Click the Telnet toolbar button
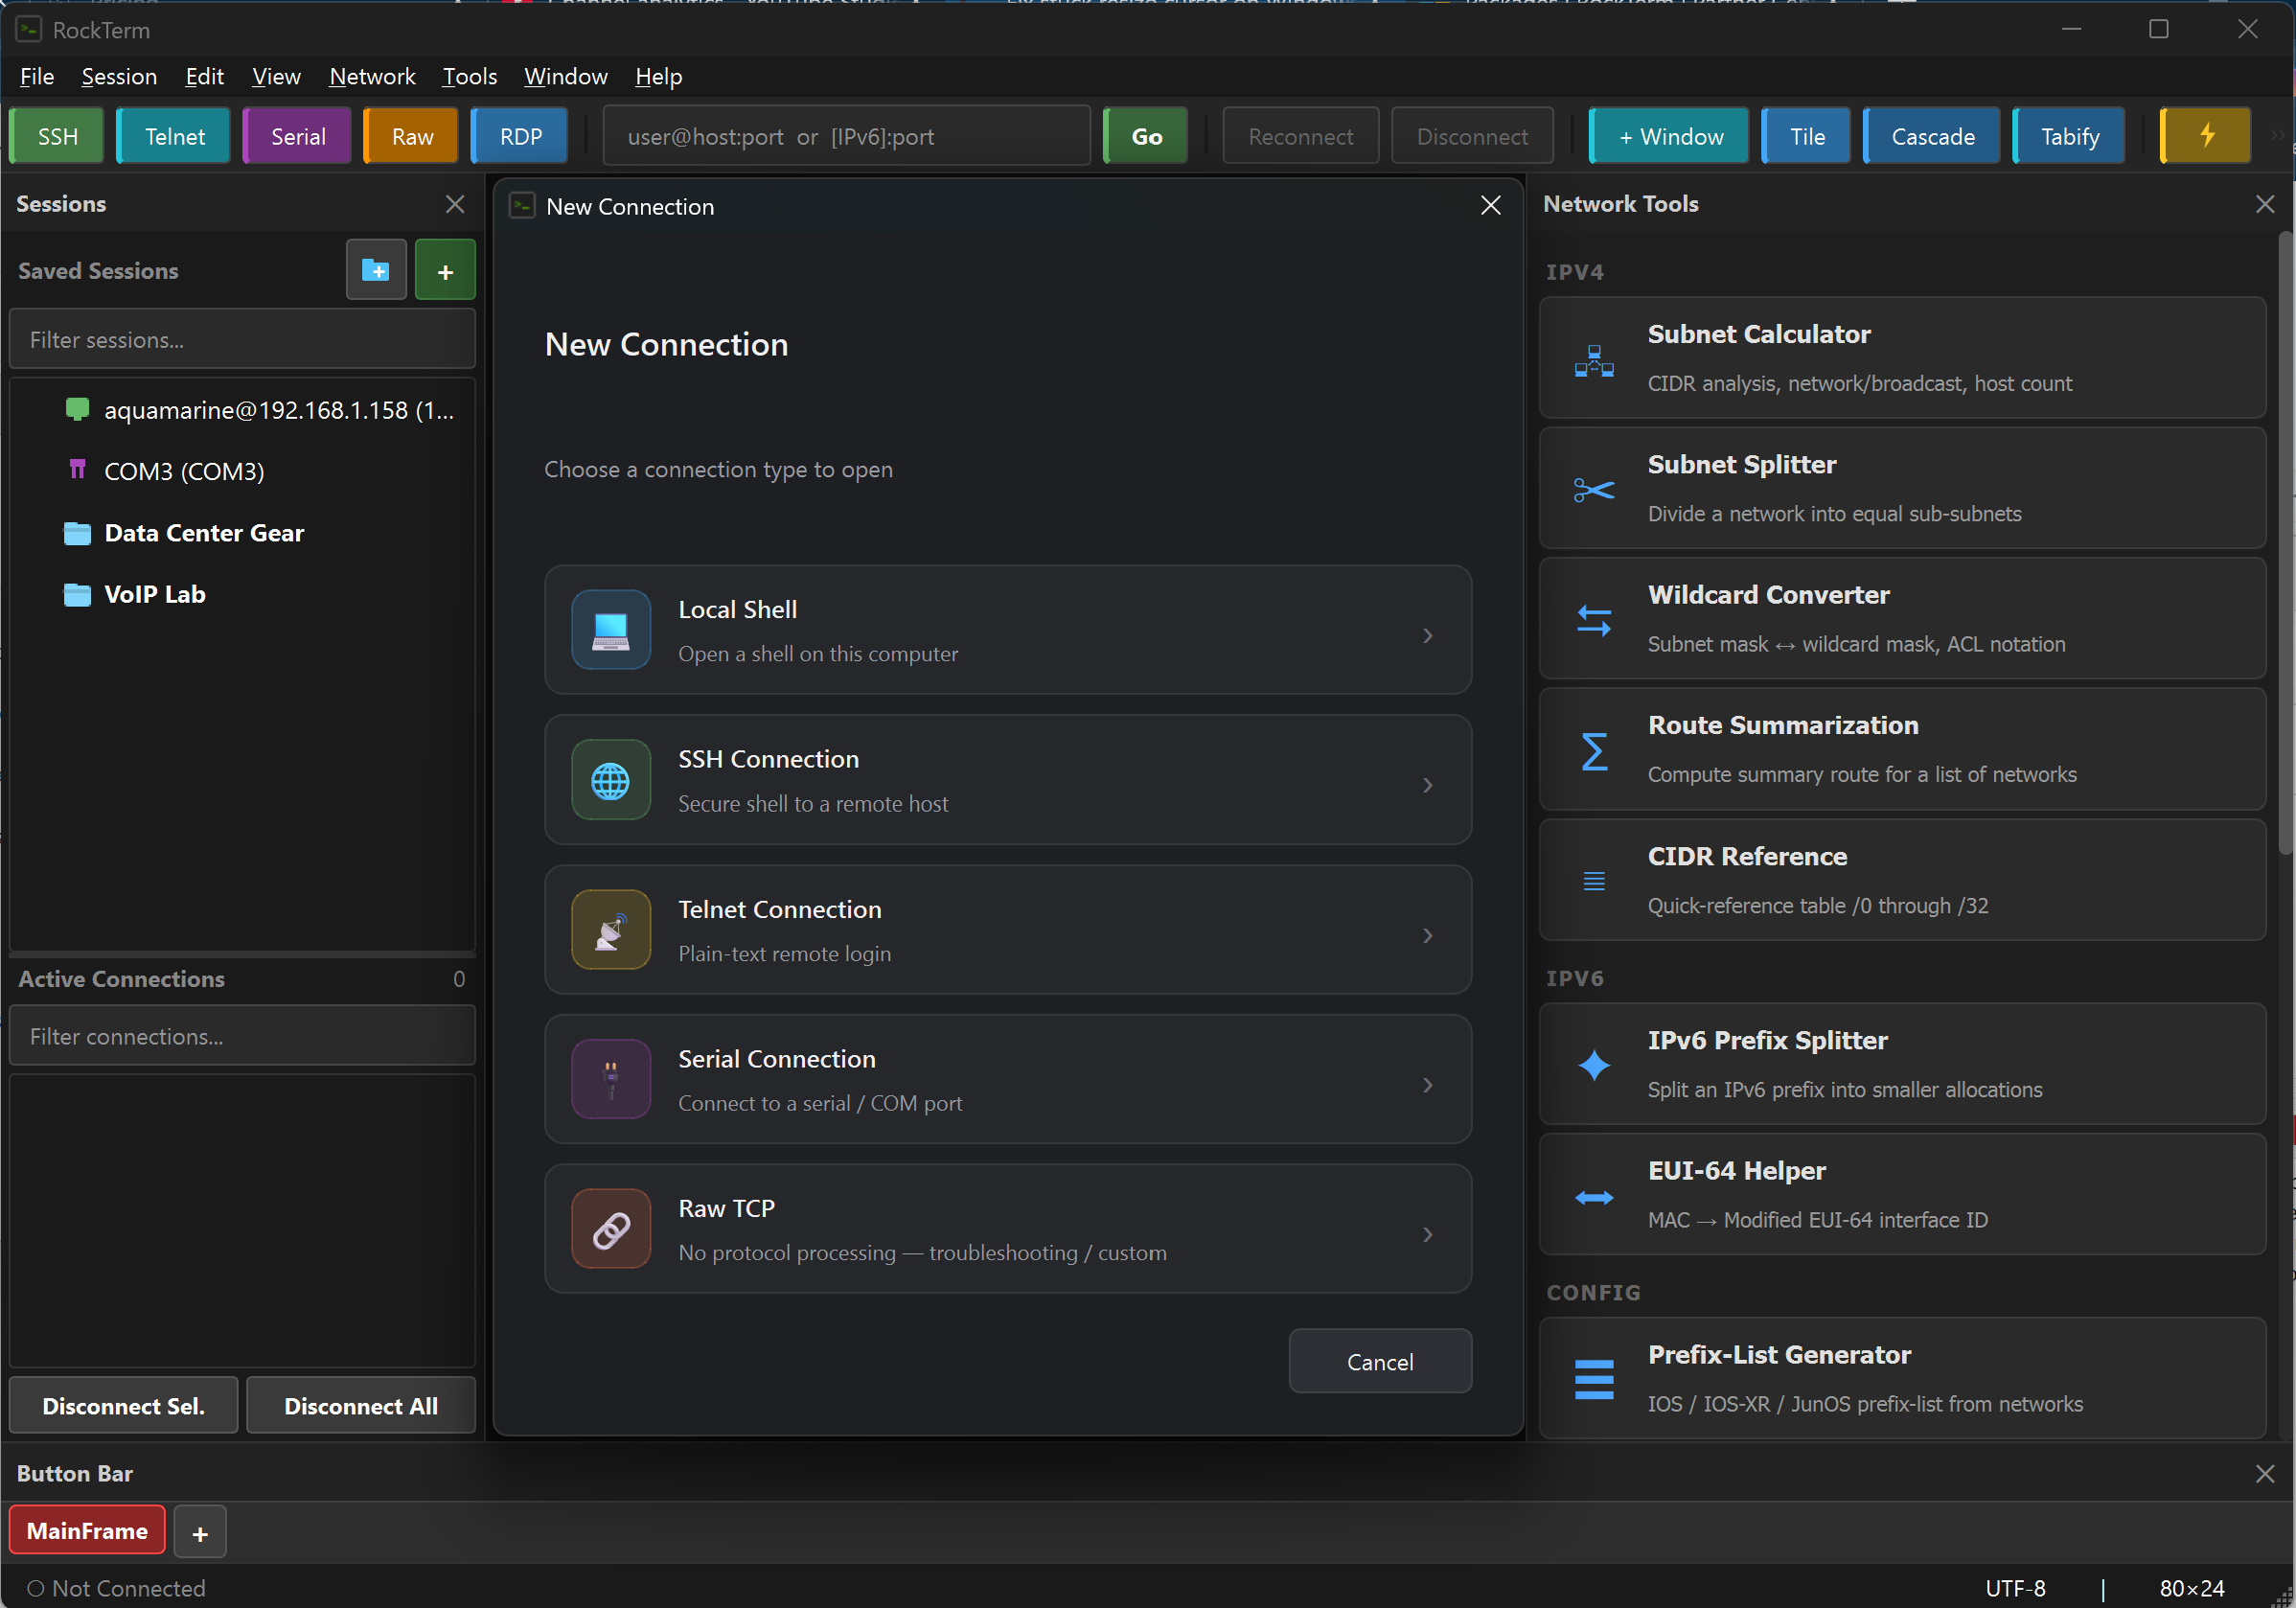The width and height of the screenshot is (2296, 1608). [174, 136]
